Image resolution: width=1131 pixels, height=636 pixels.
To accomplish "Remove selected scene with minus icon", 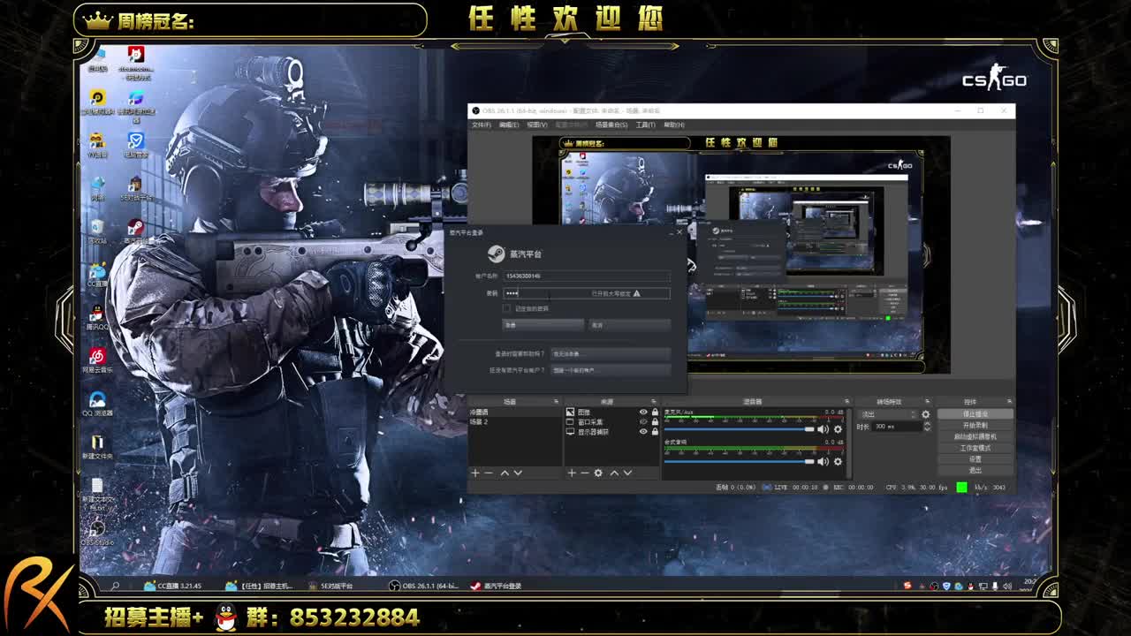I will coord(489,473).
